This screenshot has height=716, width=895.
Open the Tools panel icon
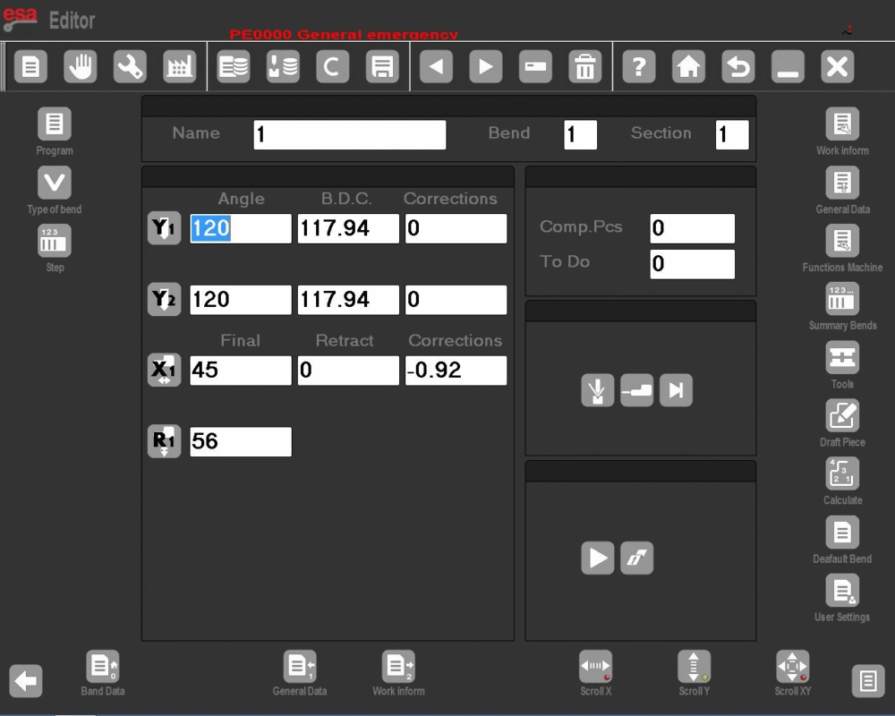coord(842,358)
